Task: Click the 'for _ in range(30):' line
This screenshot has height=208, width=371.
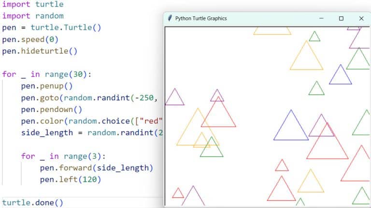Action: pos(47,74)
